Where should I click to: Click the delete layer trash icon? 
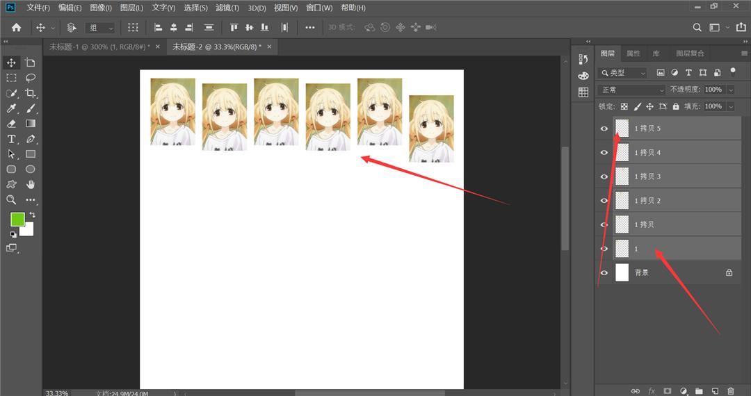pos(730,391)
